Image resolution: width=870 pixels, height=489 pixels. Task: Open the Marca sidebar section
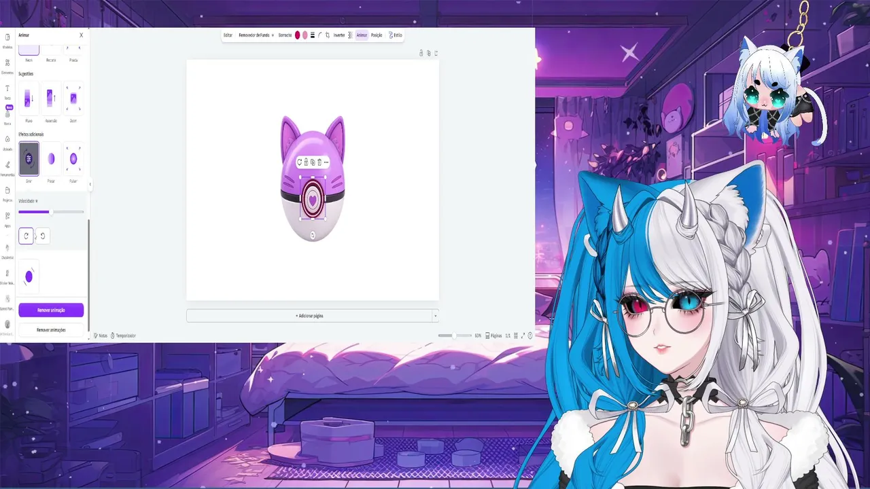click(x=7, y=117)
